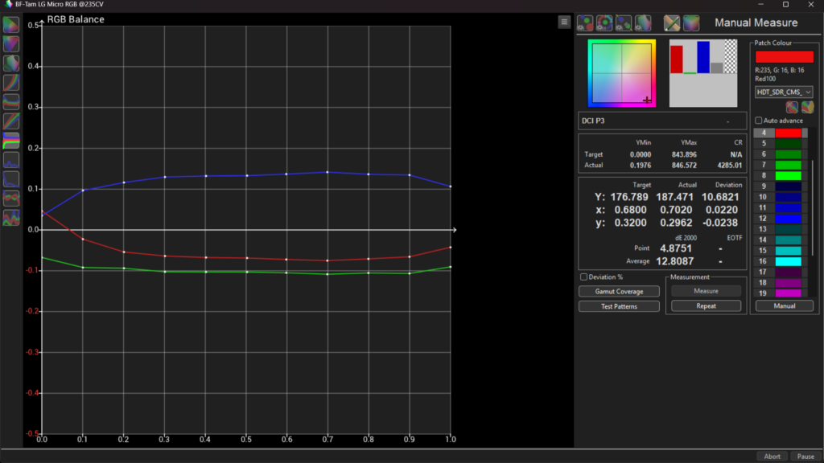The image size is (824, 463).
Task: Click the red Patch Colour swatch
Action: click(x=784, y=57)
